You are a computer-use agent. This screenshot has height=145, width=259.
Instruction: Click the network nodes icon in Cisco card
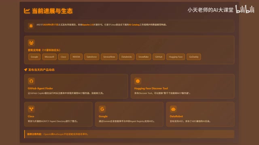coord(31,109)
